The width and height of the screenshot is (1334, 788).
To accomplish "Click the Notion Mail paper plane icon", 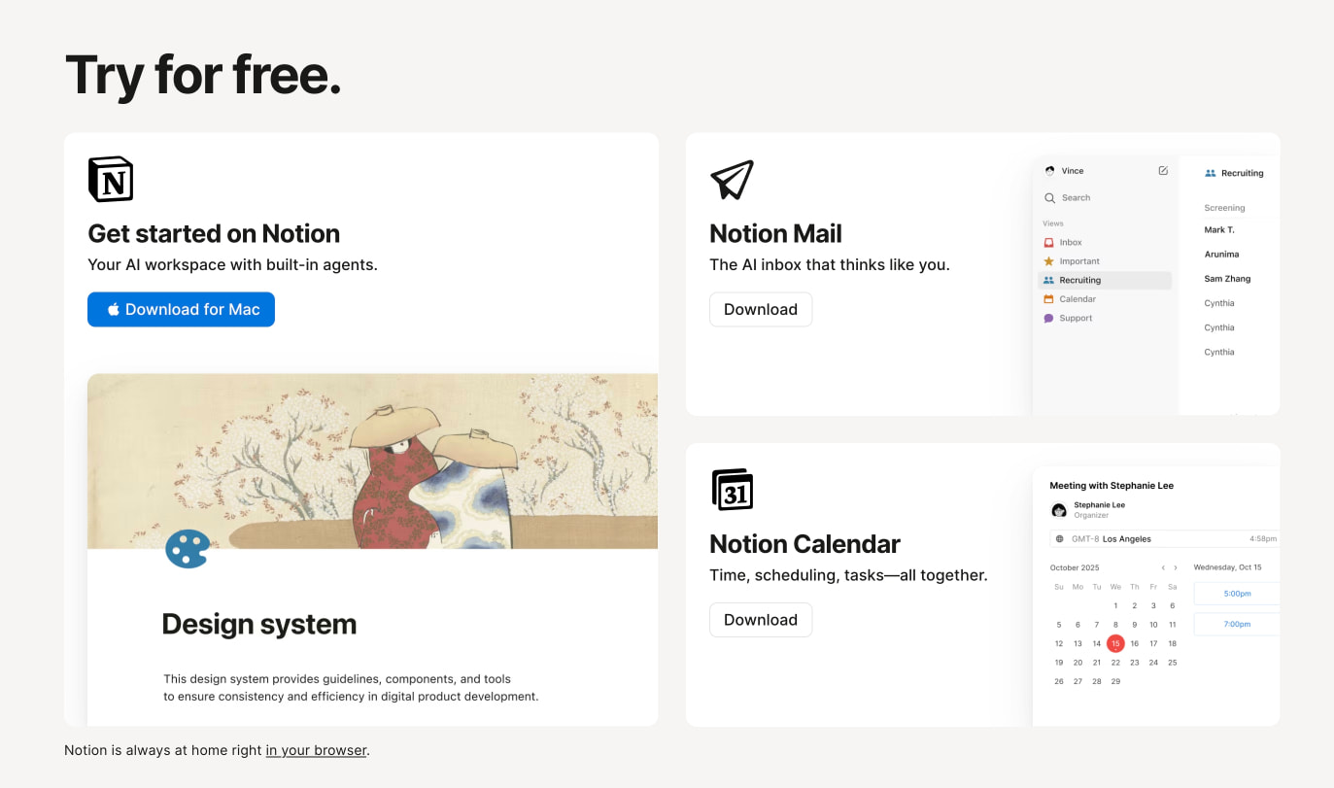I will 732,180.
